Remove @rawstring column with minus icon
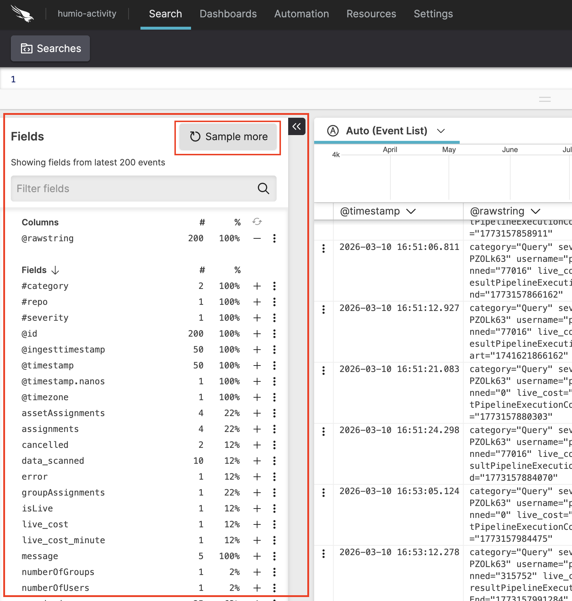The width and height of the screenshot is (572, 601). [257, 238]
